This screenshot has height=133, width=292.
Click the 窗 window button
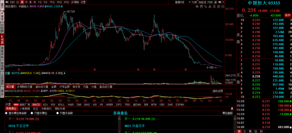(215, 2)
